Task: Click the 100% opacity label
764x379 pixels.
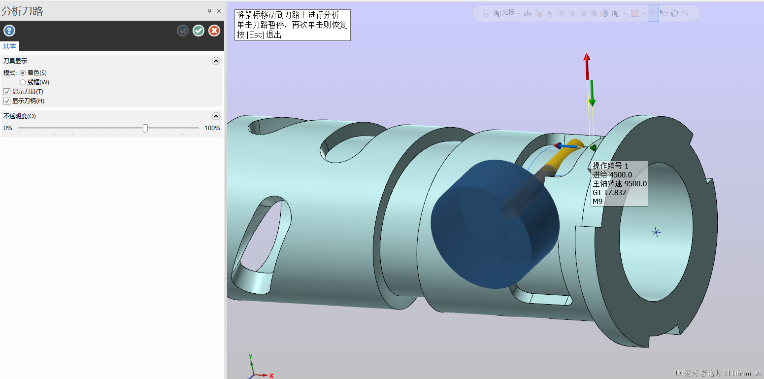Action: point(212,128)
